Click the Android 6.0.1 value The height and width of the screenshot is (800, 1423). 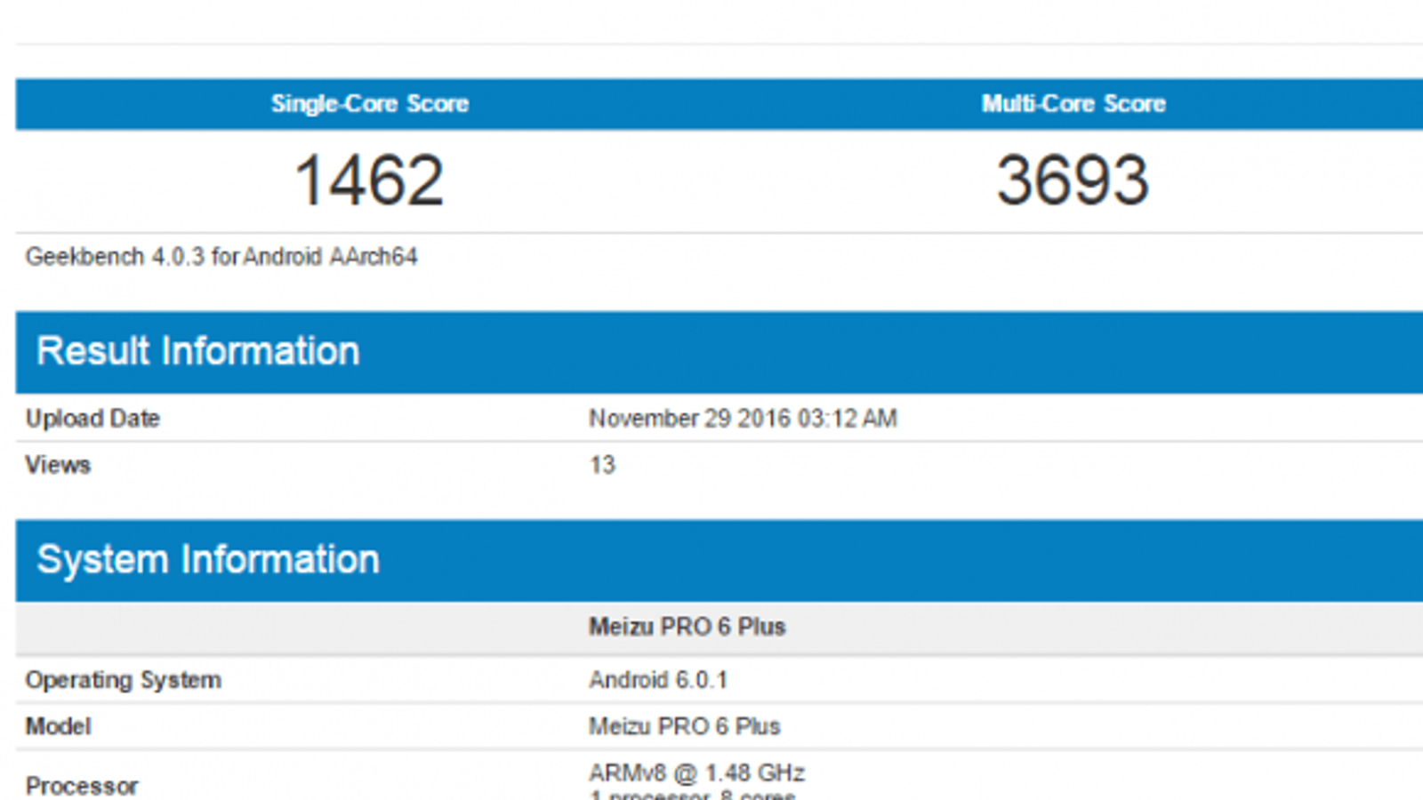pos(658,680)
